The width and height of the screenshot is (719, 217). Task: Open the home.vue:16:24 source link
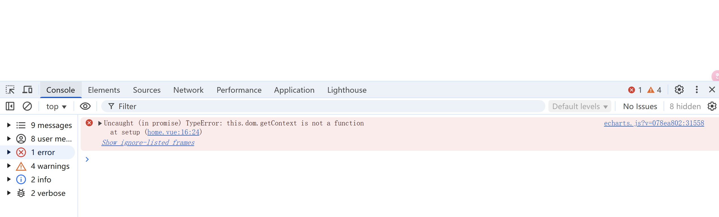click(x=173, y=132)
